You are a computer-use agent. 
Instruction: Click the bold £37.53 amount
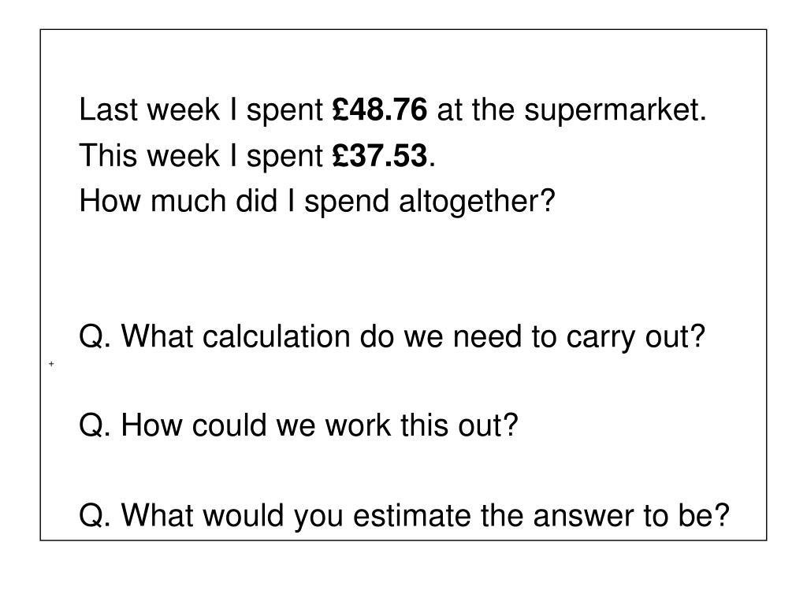380,155
